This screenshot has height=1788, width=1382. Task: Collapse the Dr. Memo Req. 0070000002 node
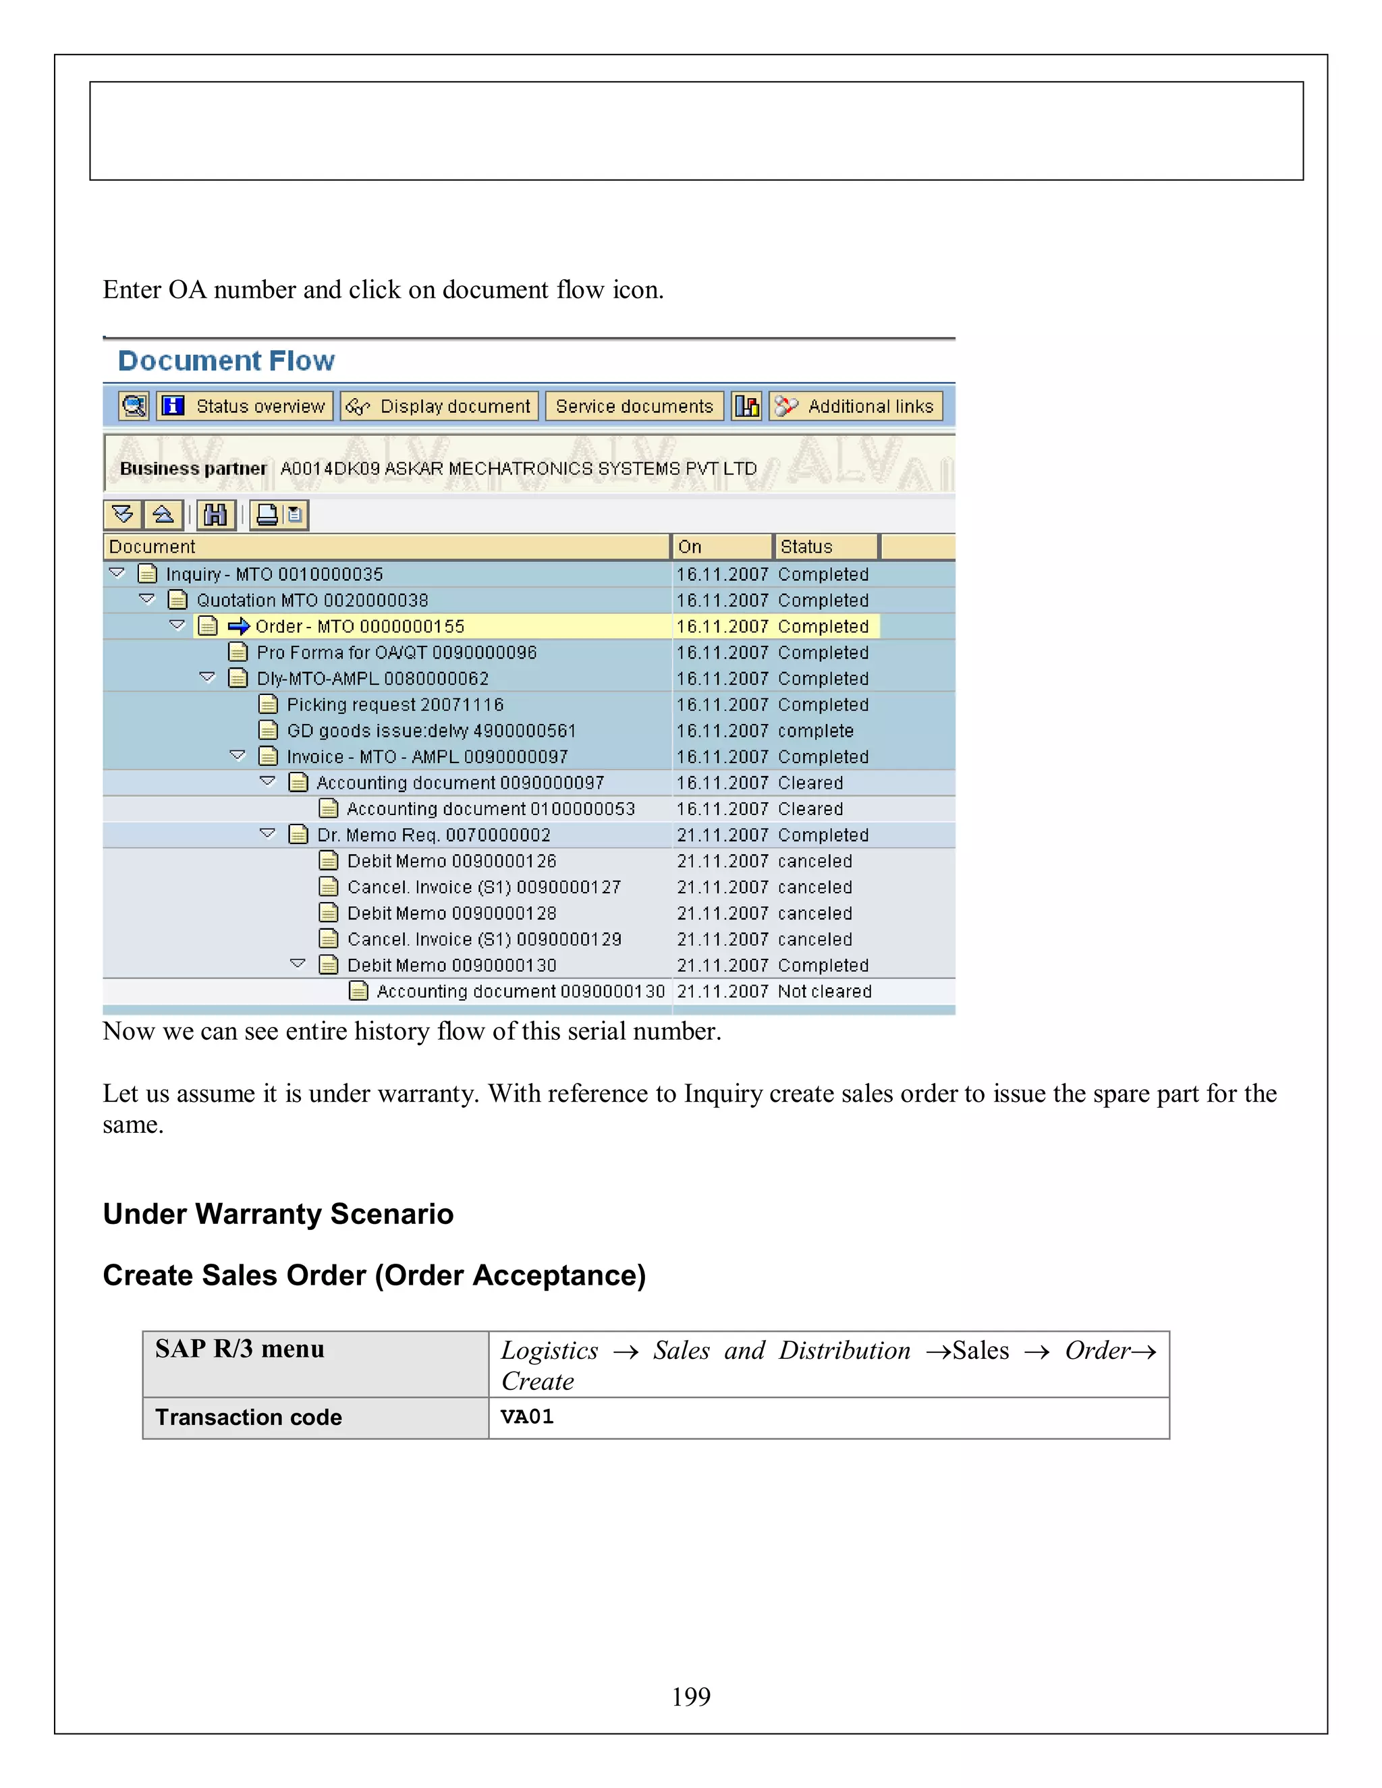[x=268, y=834]
